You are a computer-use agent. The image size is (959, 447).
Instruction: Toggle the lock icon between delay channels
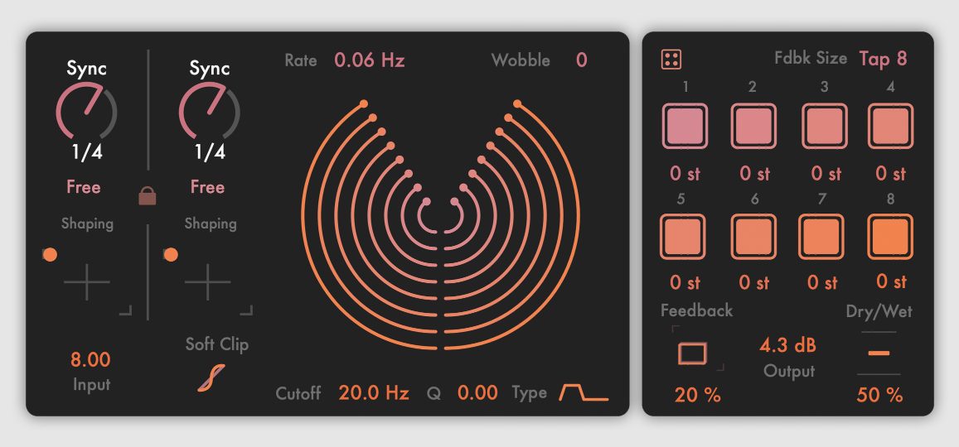click(148, 196)
